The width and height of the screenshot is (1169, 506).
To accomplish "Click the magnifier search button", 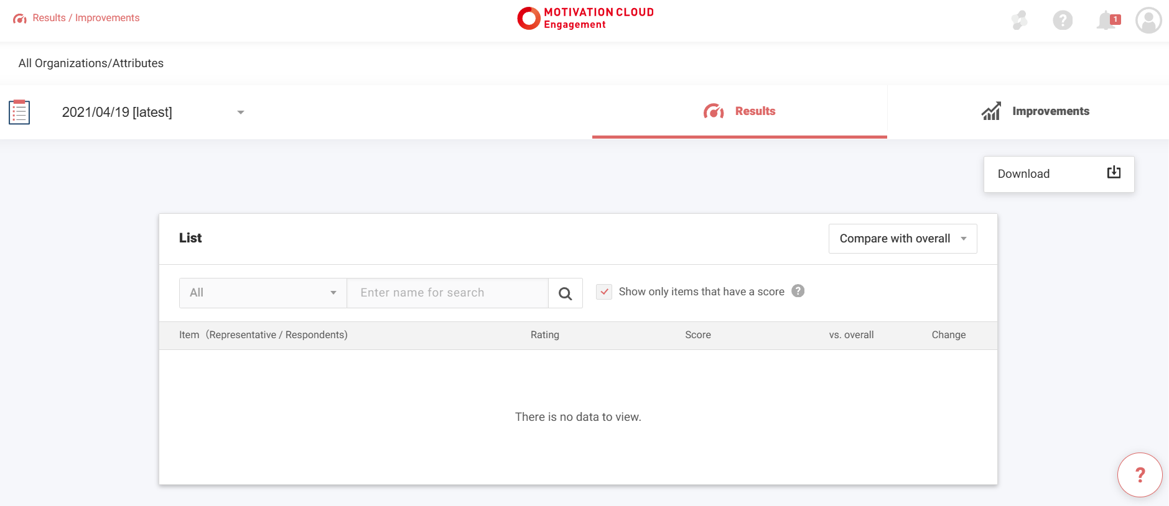I will 565,293.
